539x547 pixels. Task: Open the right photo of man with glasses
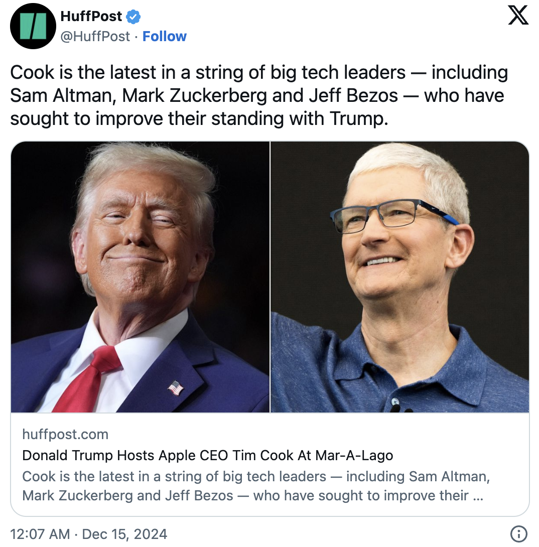tap(400, 277)
